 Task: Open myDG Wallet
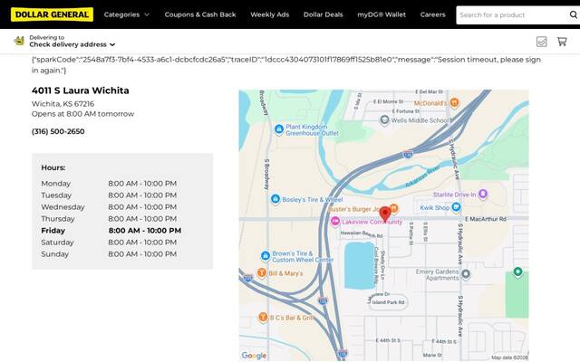382,14
